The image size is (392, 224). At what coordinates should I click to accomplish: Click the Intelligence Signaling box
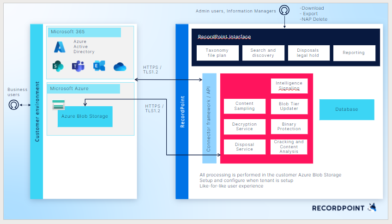[289, 86]
